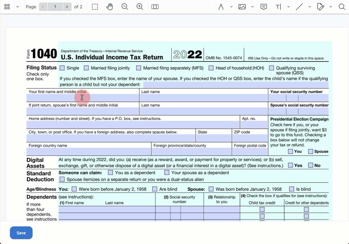
Task: Open the sidebar thumbnails grid icon
Action: click(7, 7)
